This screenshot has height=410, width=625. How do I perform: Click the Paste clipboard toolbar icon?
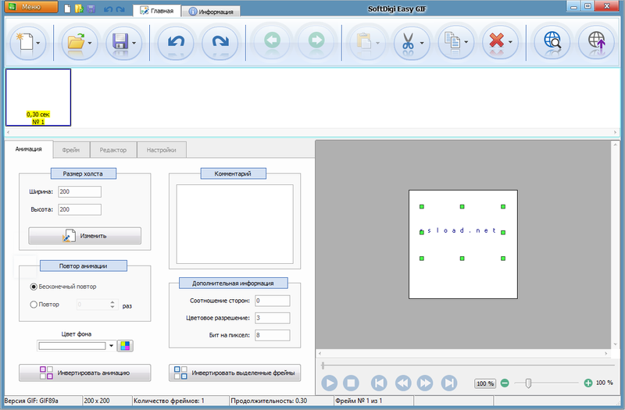(364, 41)
